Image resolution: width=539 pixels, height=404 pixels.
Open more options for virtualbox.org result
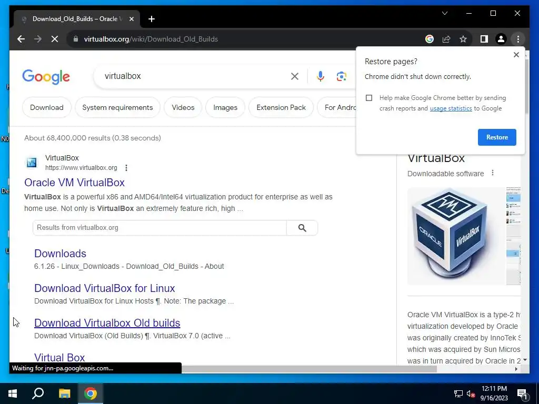pyautogui.click(x=126, y=168)
